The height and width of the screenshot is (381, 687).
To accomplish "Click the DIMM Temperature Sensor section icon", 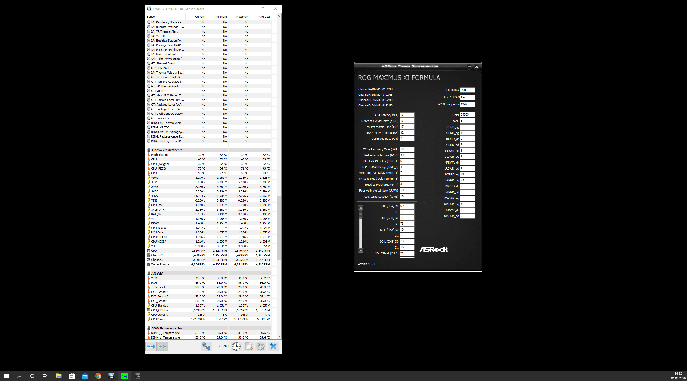I will click(149, 328).
